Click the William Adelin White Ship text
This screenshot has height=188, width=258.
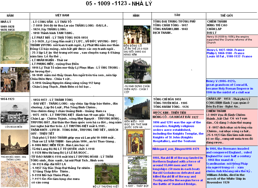click(226, 179)
